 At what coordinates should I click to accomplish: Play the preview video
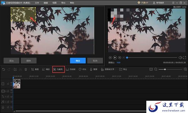click(x=115, y=58)
